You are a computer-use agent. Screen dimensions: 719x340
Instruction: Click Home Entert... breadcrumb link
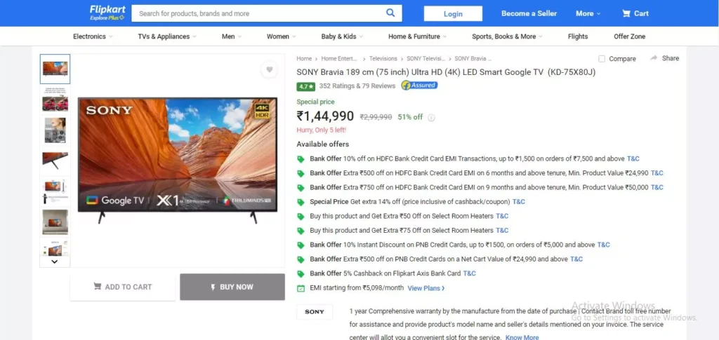click(x=339, y=59)
